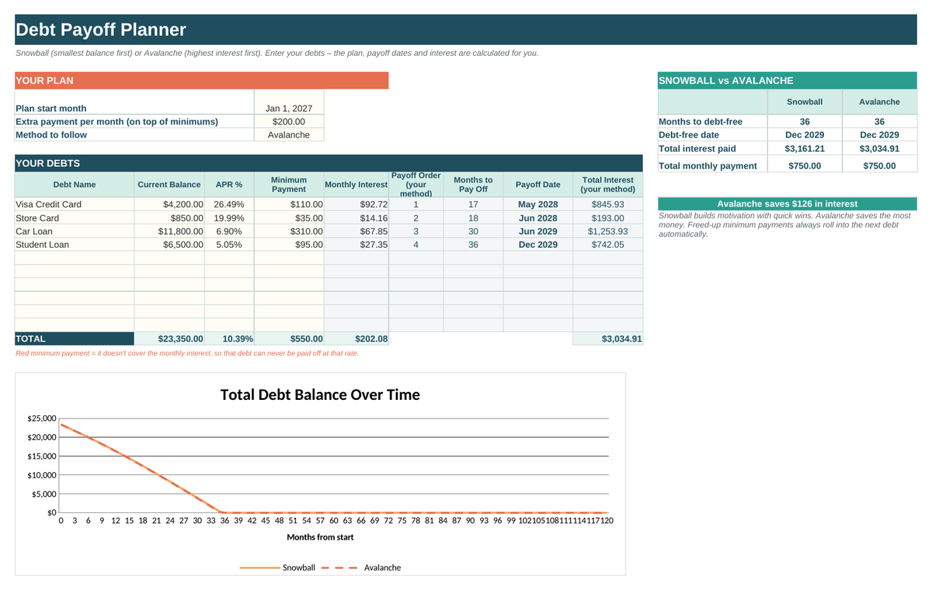
Task: Select the $23,350.00 total balance cell
Action: click(169, 338)
